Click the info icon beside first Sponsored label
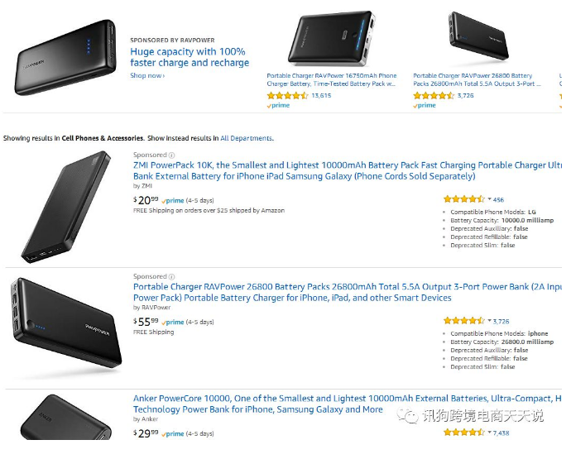 (x=172, y=155)
